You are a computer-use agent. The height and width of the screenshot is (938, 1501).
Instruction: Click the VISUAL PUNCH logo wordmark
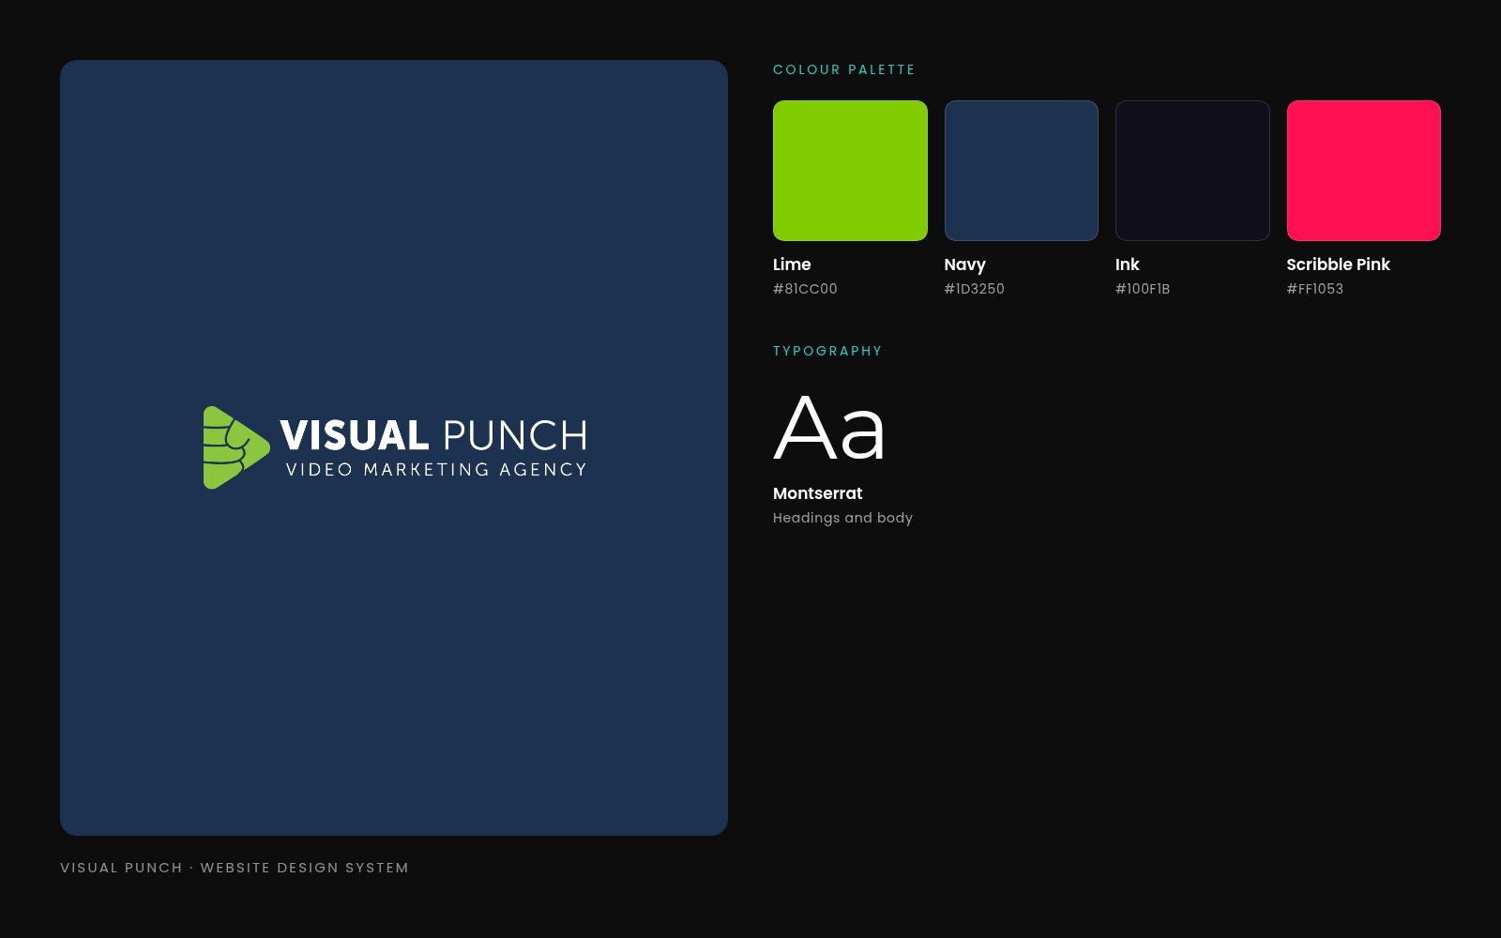pos(433,435)
